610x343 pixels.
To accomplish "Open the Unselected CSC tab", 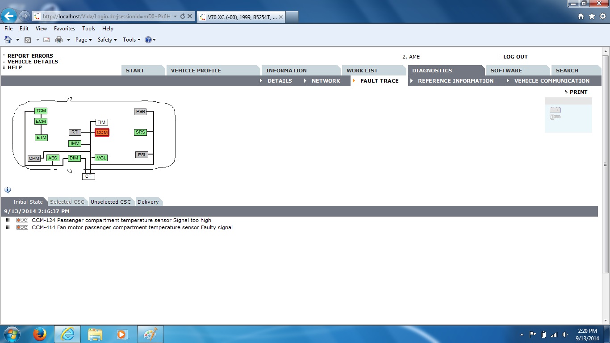I will click(x=111, y=202).
